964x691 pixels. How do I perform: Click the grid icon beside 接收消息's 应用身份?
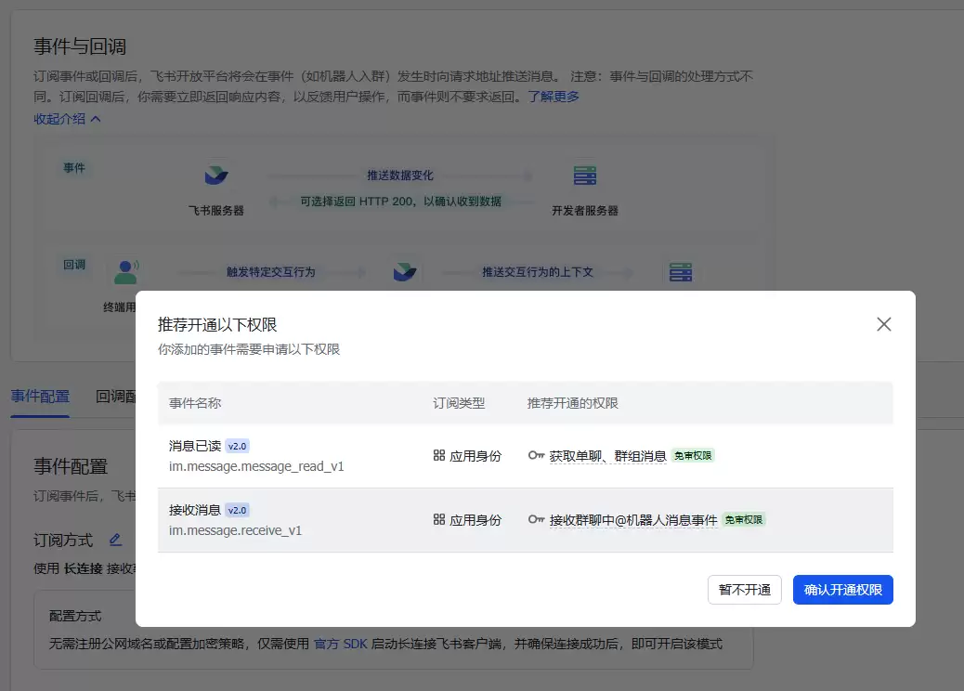coord(439,519)
